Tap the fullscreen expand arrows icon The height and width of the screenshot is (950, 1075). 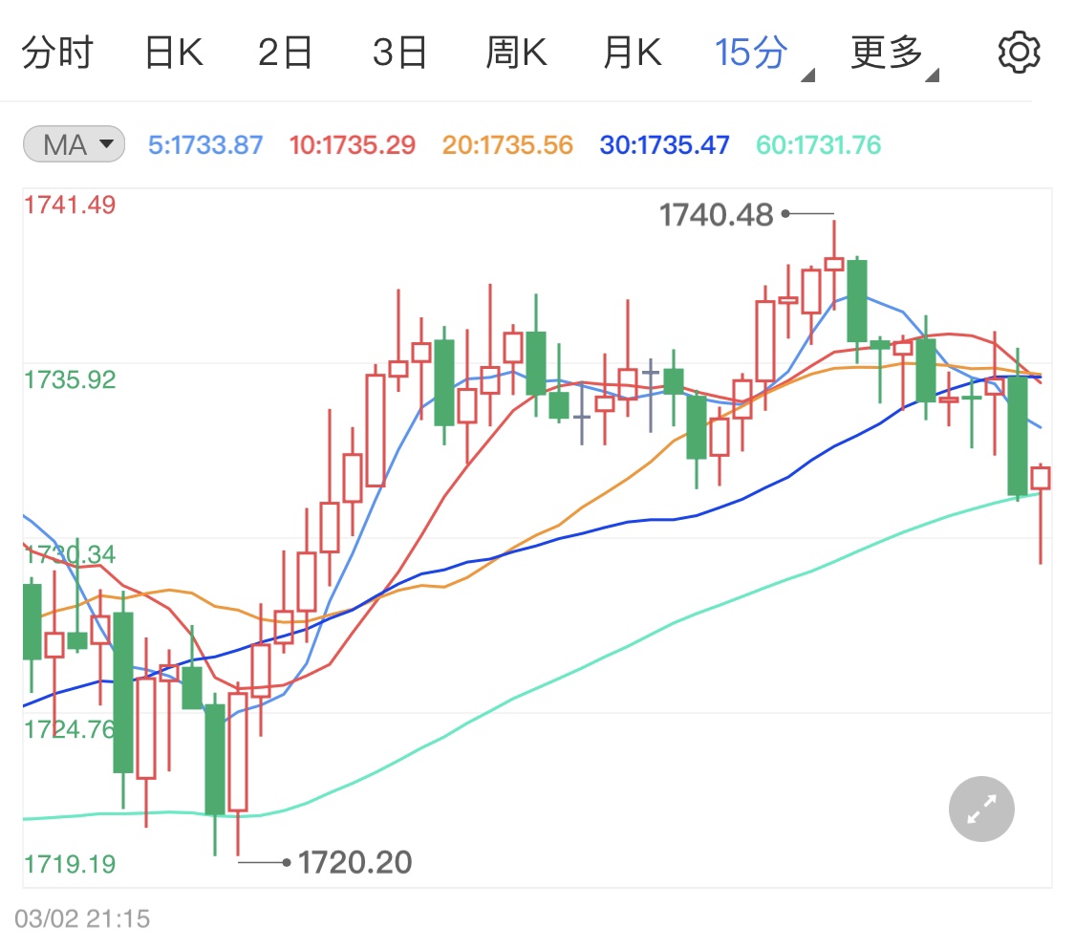(x=980, y=809)
